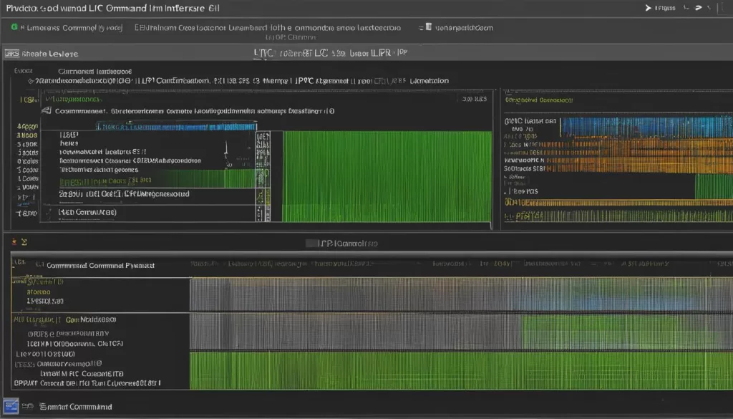Click the large green waveform in upper panel
Screen dimensions: 733x419
pyautogui.click(x=387, y=175)
